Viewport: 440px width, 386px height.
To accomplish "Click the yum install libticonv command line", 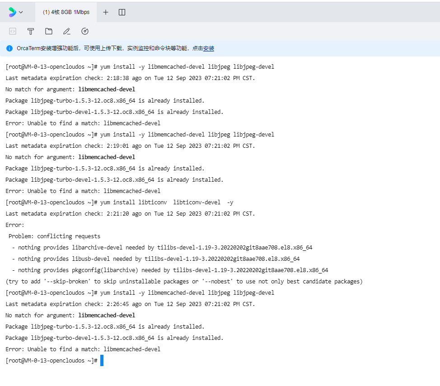I will 167,202.
